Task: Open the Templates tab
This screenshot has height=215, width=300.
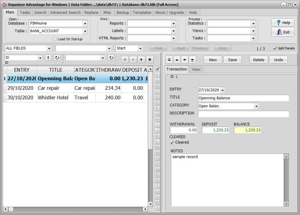Action: click(142, 12)
